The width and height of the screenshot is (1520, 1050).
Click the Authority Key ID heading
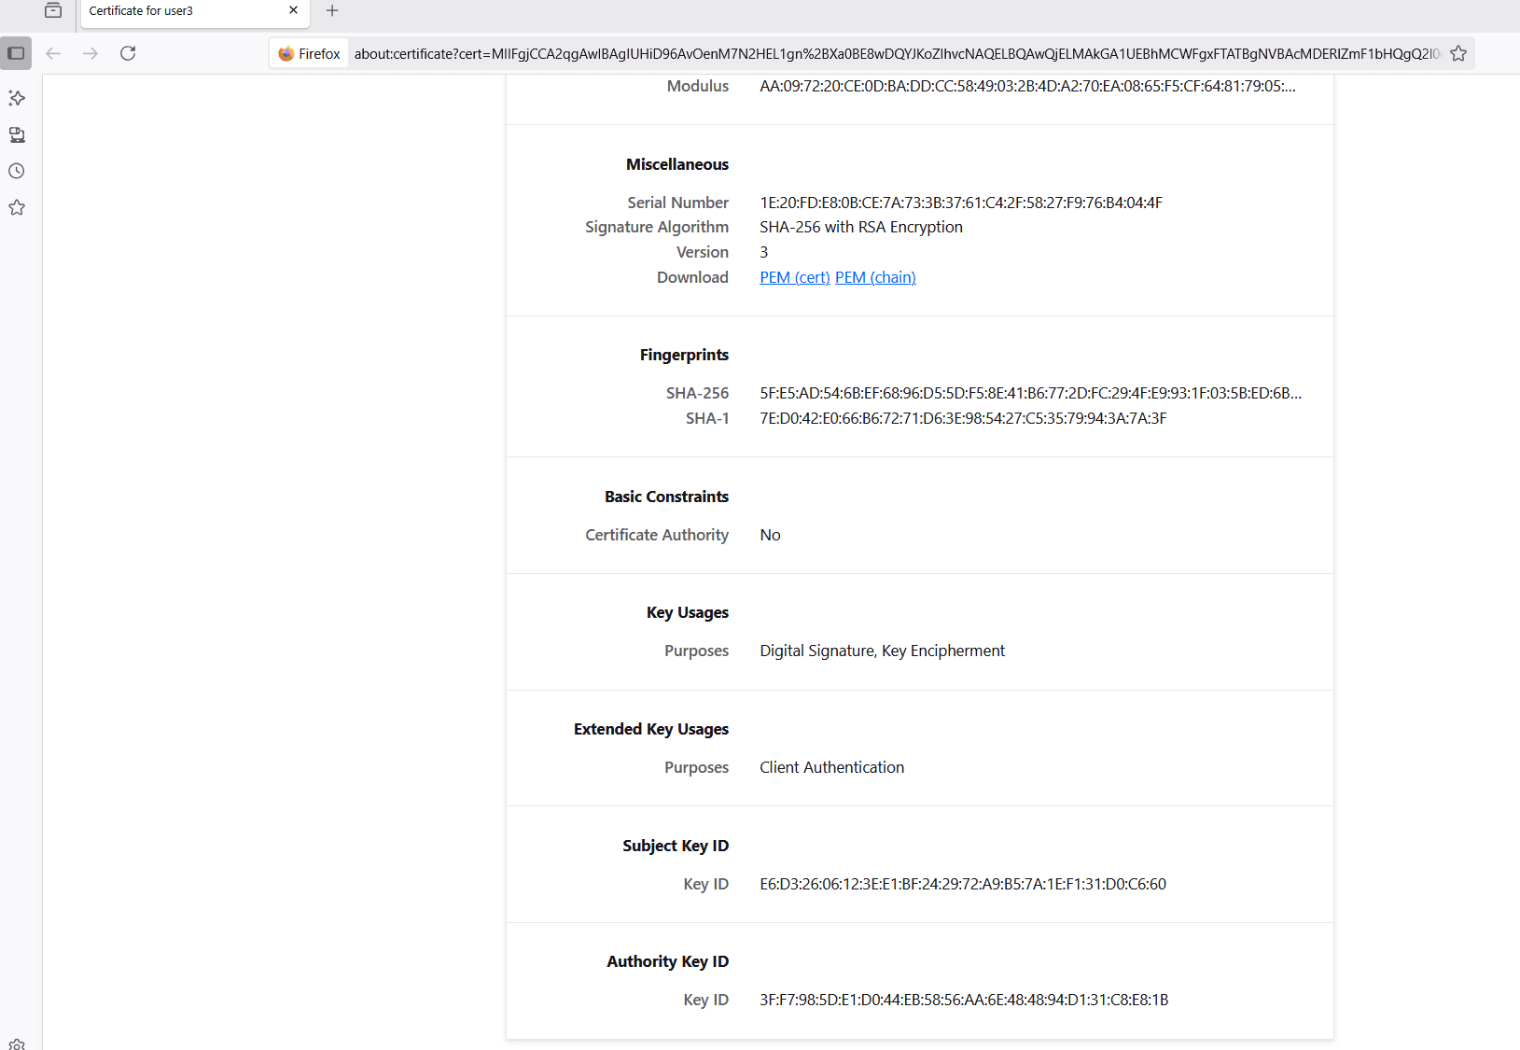click(x=668, y=961)
